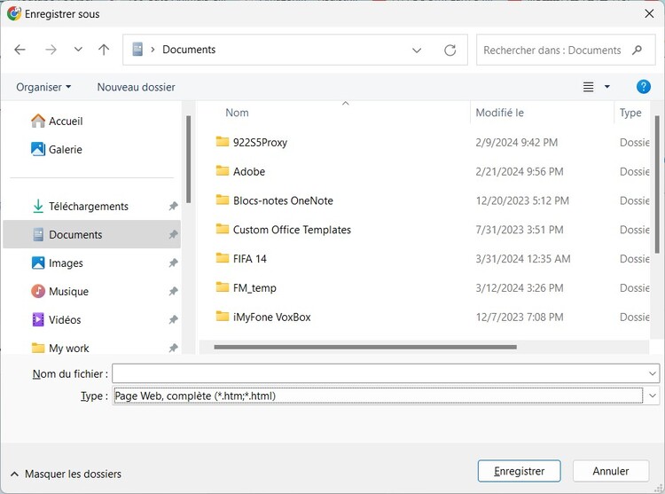Click the folder icon of Adobe
The height and width of the screenshot is (494, 665).
point(223,171)
